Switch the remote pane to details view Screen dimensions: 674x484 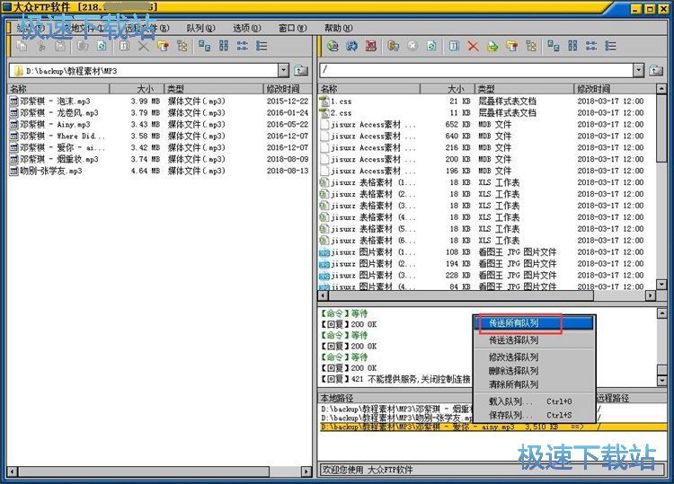pos(610,46)
